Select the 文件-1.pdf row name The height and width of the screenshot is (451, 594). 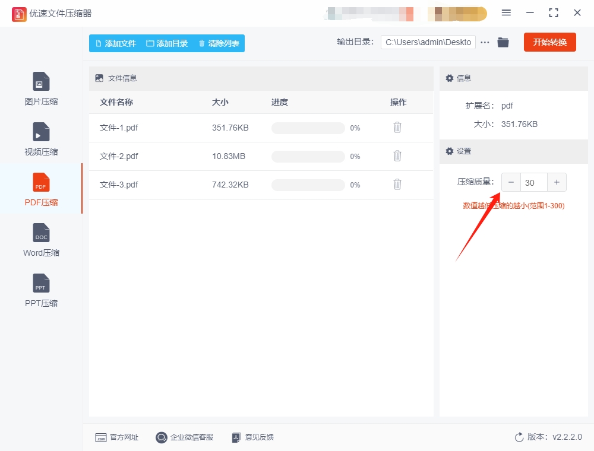point(119,128)
